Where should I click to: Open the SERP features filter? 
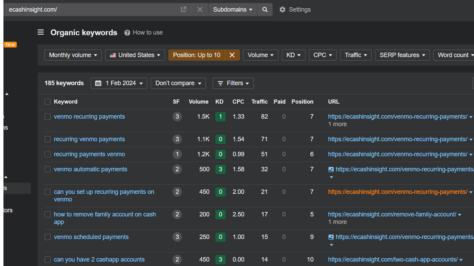(402, 55)
